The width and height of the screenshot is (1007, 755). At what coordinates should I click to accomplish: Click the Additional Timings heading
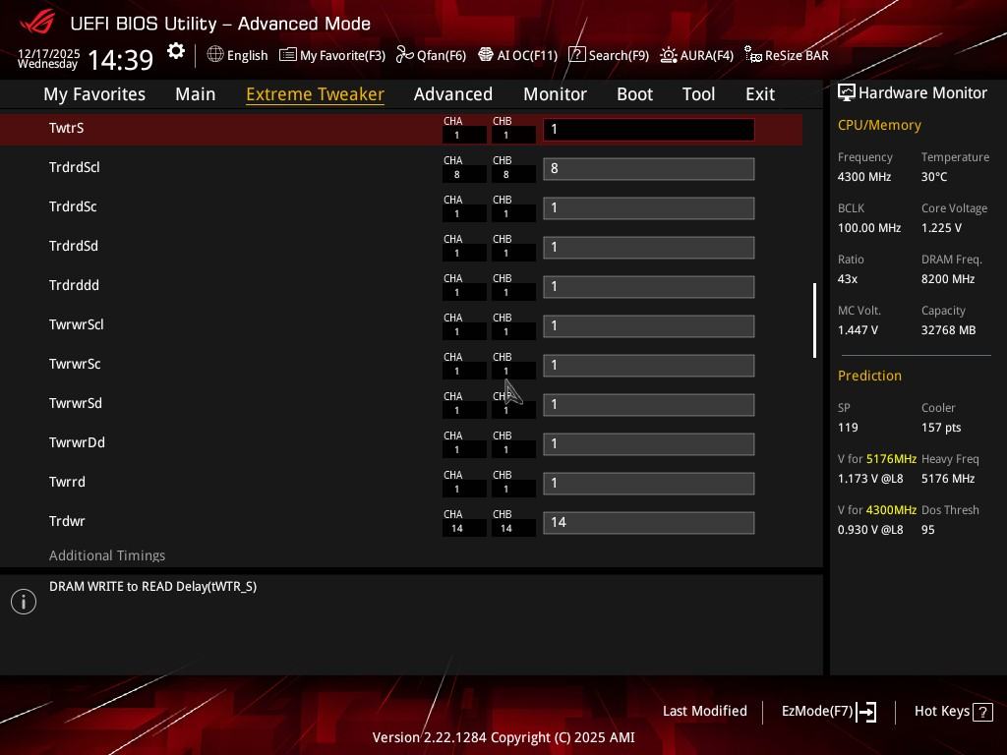(x=107, y=555)
